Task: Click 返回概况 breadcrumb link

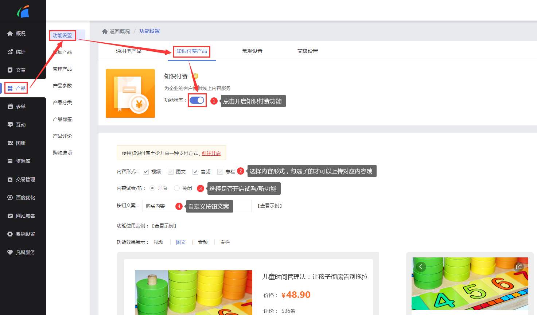Action: [120, 31]
